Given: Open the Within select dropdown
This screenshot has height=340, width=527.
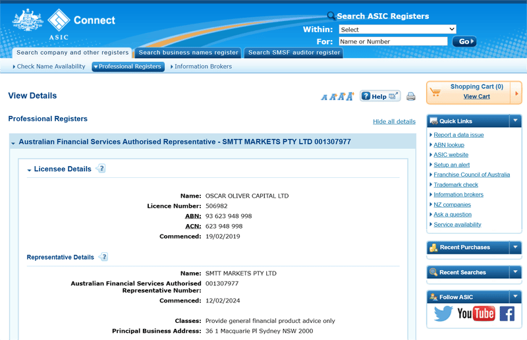Looking at the screenshot, I should tap(397, 29).
